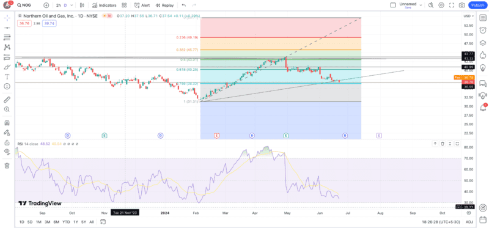Open the object tree layers panel
This screenshot has height=228, width=489.
point(483,43)
